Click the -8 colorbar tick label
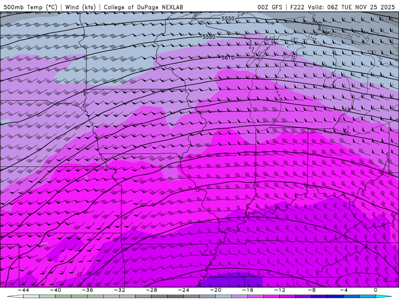This screenshot has height=299, width=399. pyautogui.click(x=312, y=290)
